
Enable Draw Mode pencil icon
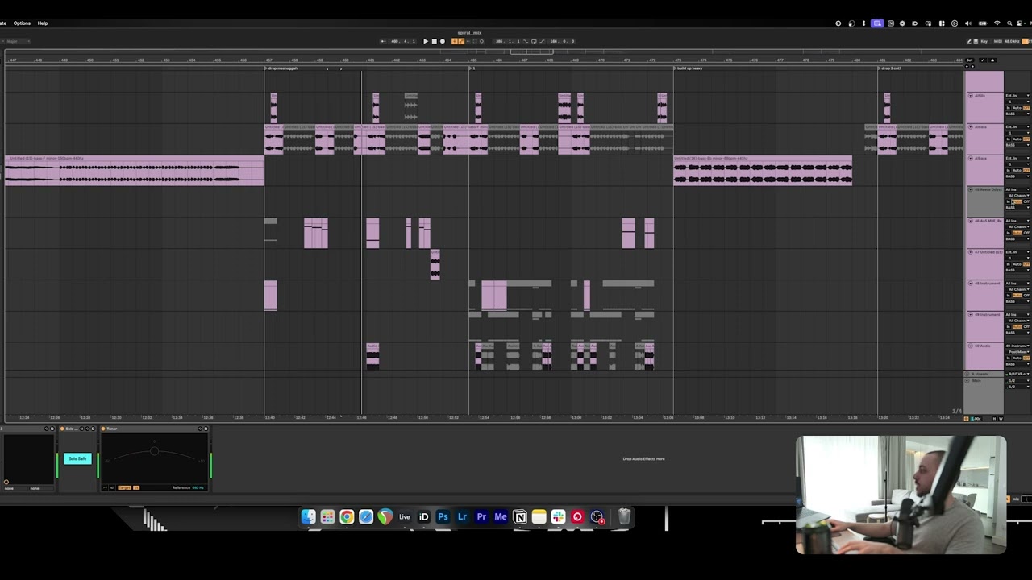969,41
